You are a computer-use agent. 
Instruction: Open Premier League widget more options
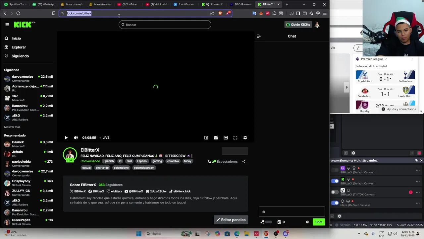(412, 59)
